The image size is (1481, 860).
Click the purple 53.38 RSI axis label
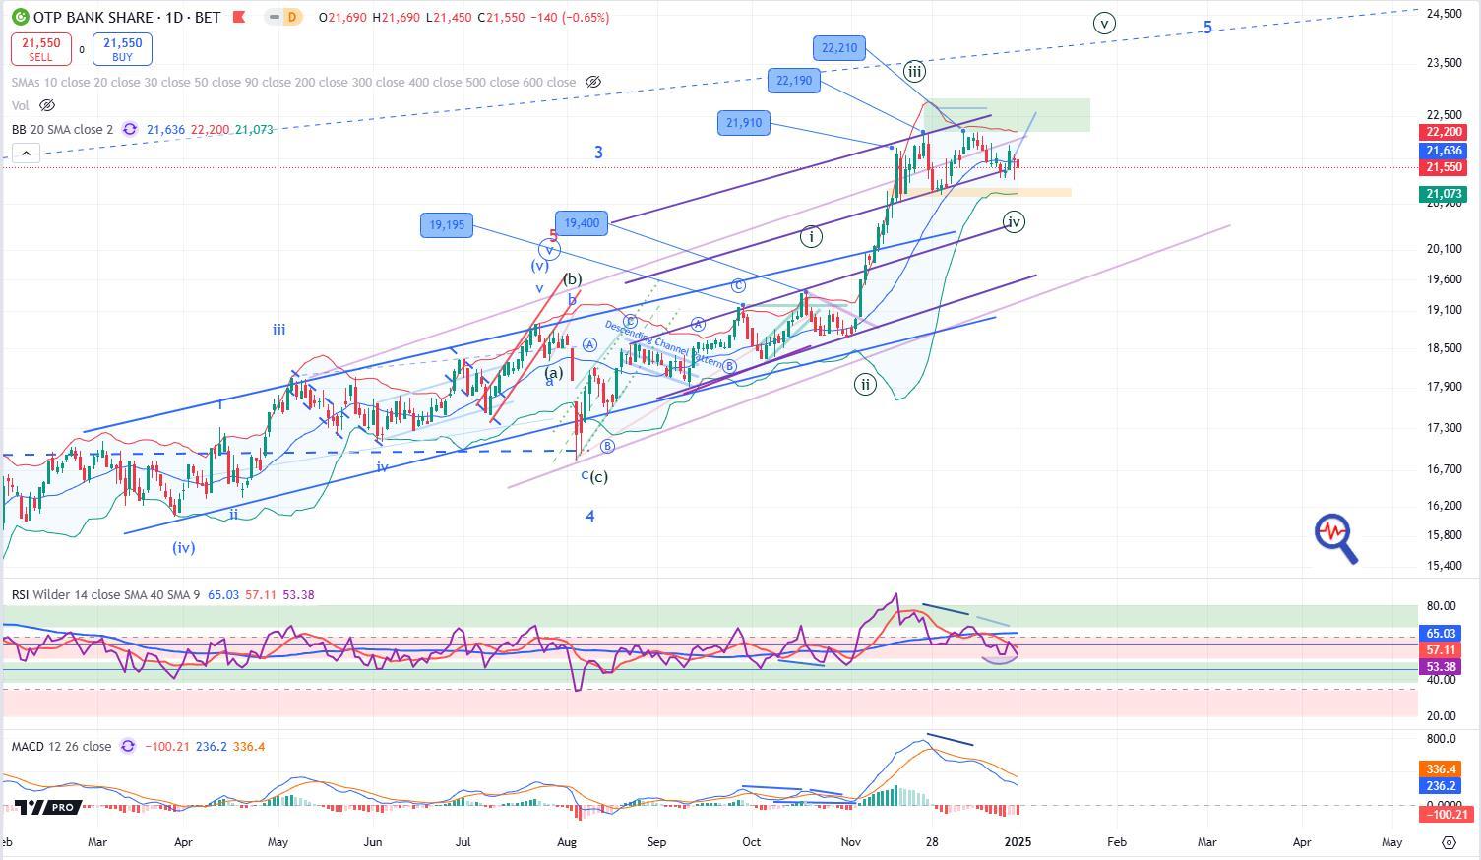1441,666
